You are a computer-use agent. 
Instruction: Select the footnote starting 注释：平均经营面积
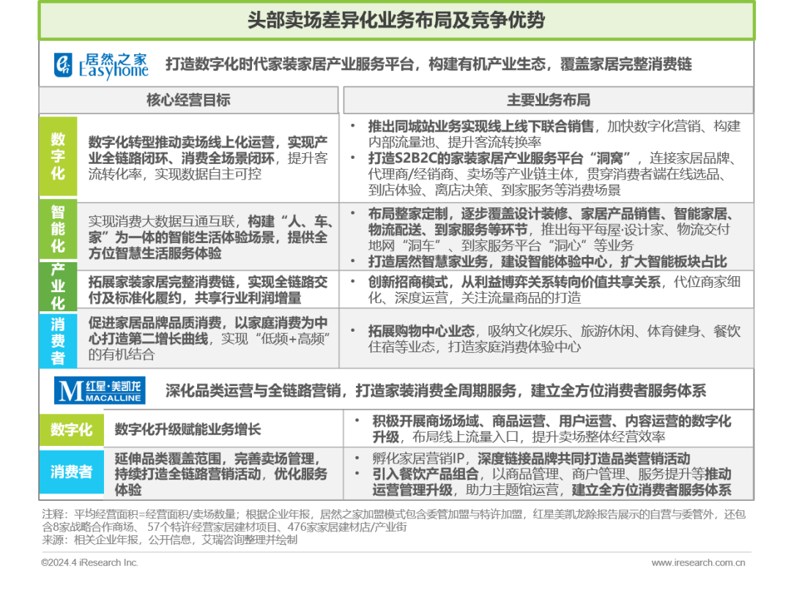coord(393,521)
